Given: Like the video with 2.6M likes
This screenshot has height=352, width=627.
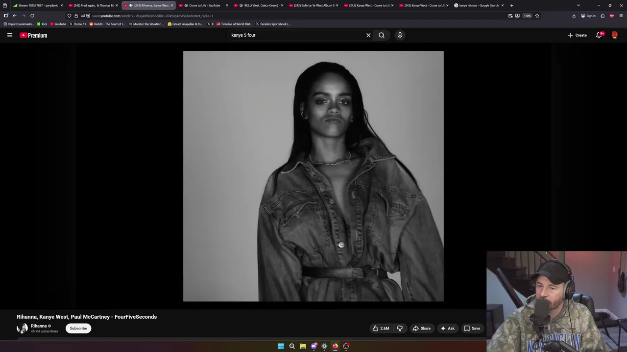Looking at the screenshot, I should [381, 329].
